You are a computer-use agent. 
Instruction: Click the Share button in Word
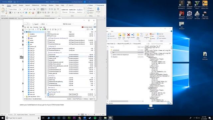pos(90,5)
